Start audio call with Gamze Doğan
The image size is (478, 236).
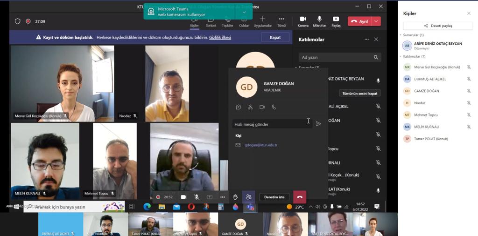click(x=274, y=107)
